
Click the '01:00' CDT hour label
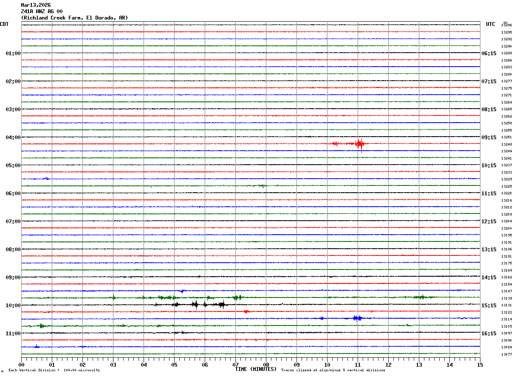[x=13, y=53]
